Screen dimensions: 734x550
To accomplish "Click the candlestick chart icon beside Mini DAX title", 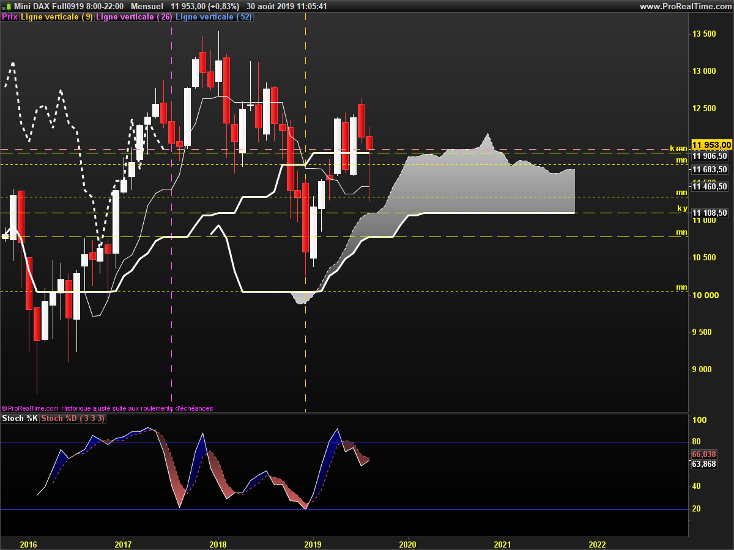I will (7, 6).
